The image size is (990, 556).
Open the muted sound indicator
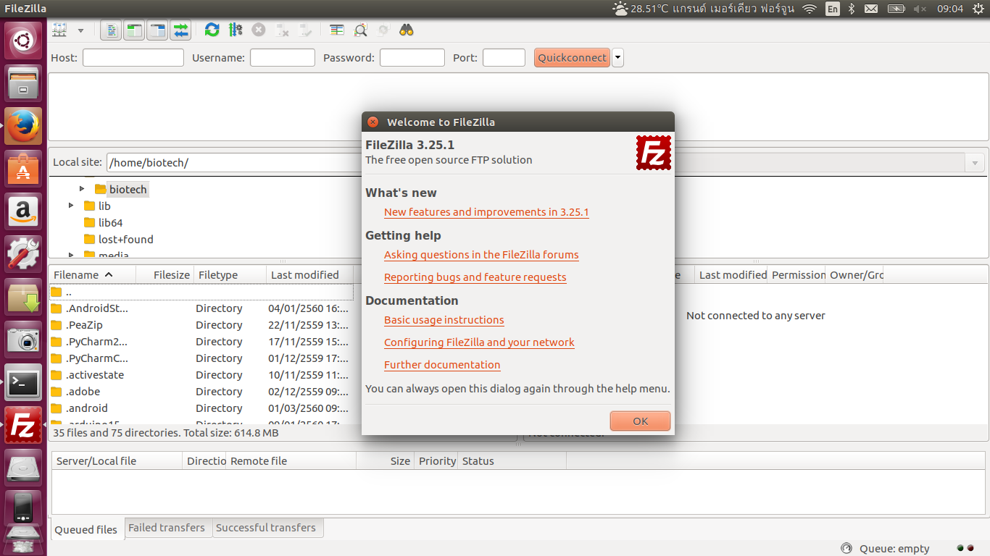pos(920,9)
